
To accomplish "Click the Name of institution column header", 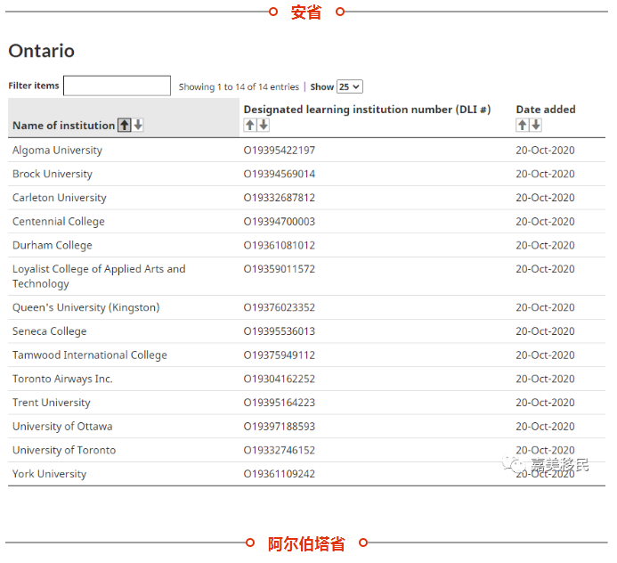I will [63, 126].
